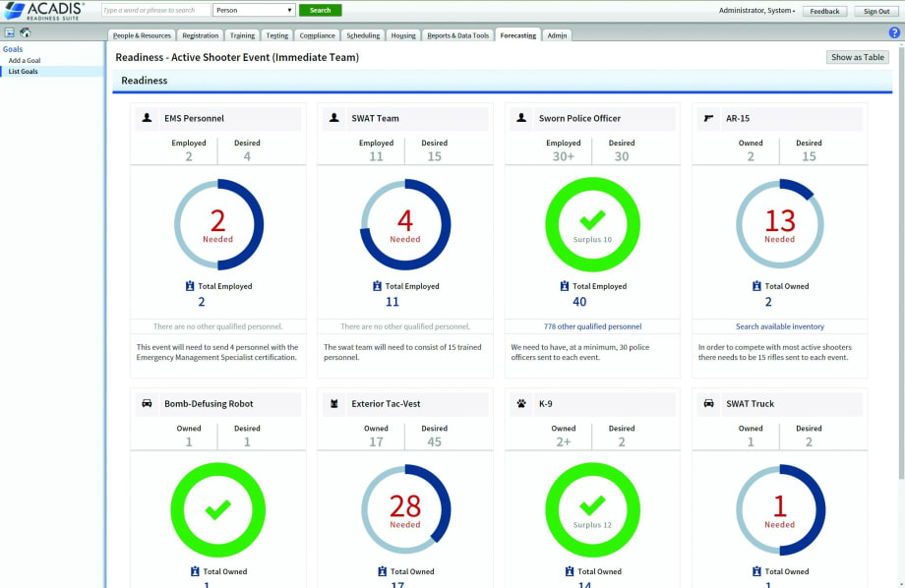Expand the Administrator, System user menu
Screen dimensions: 905x588
coord(757,11)
